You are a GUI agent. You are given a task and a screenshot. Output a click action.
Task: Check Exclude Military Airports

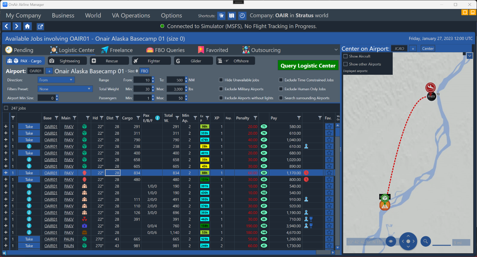(x=221, y=89)
